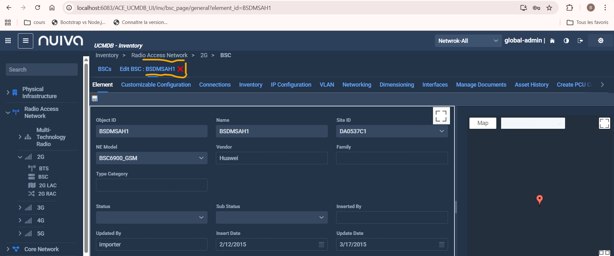The image size is (614, 256).
Task: Open the Netwrok-All dropdown
Action: [x=468, y=41]
